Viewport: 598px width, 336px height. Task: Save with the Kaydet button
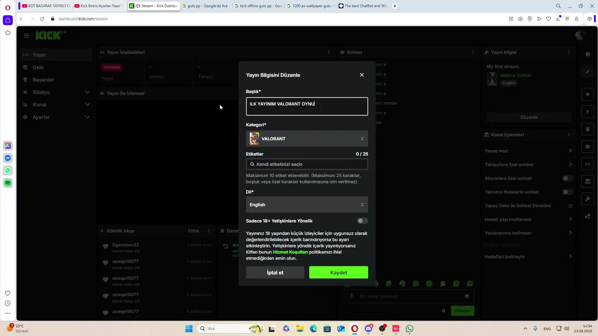(339, 273)
